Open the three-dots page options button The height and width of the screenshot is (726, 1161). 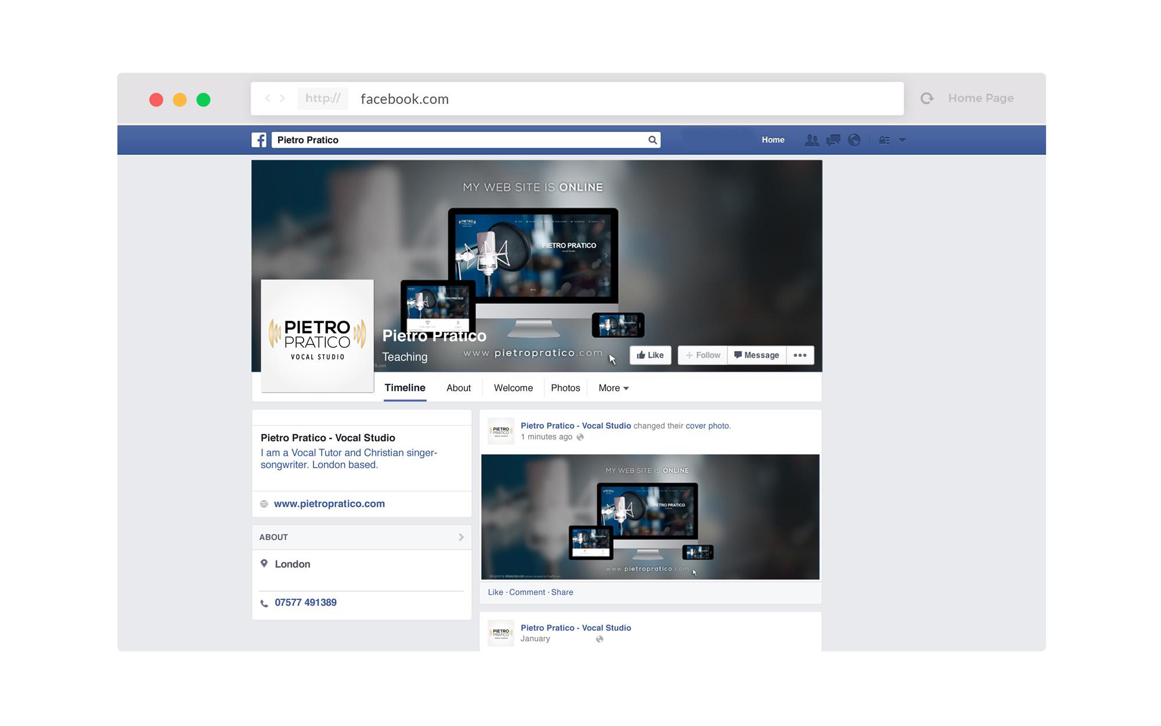(800, 355)
